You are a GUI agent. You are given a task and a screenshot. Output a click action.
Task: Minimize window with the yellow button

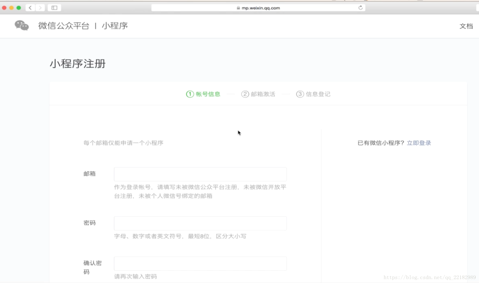[x=11, y=8]
